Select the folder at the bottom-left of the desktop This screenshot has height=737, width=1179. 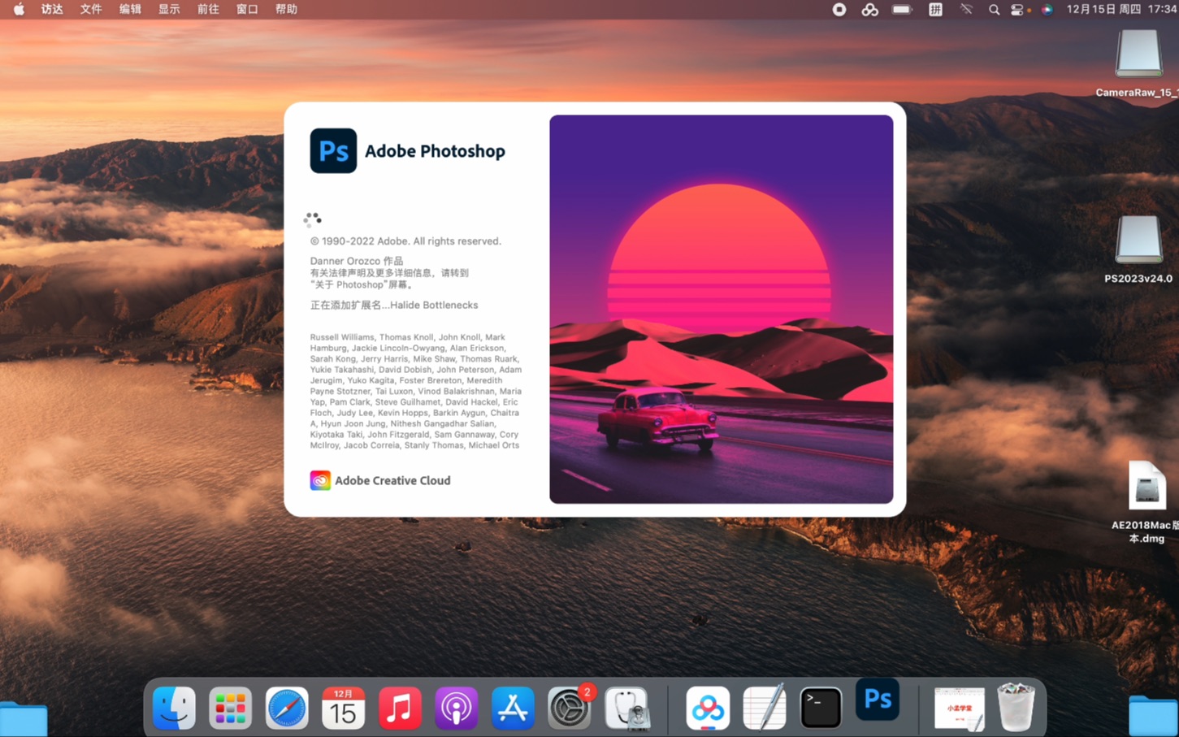click(x=23, y=719)
